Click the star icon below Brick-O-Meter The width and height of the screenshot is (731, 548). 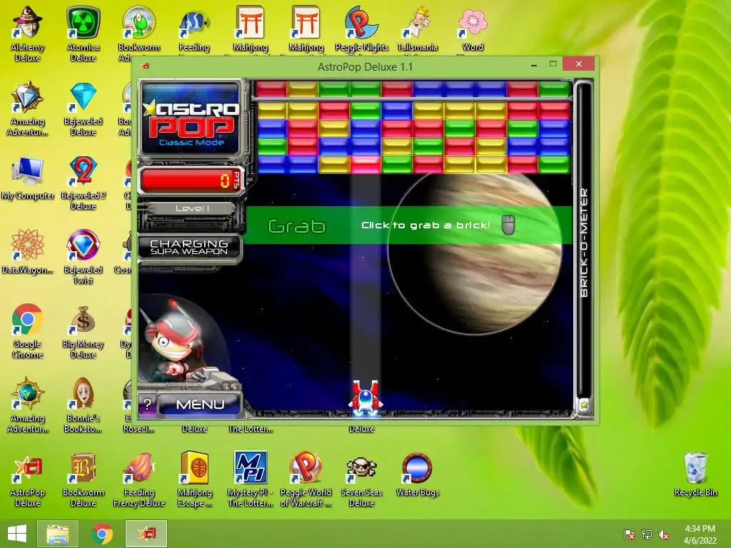coord(584,405)
